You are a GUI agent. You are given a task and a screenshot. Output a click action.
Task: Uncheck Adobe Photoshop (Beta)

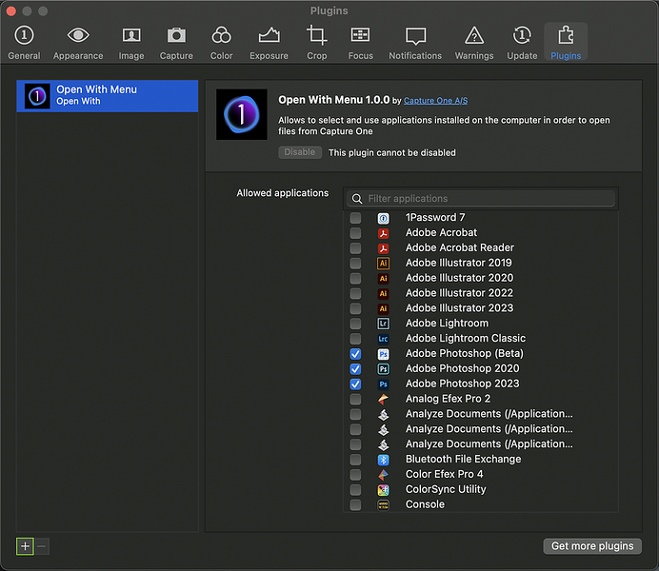tap(355, 354)
